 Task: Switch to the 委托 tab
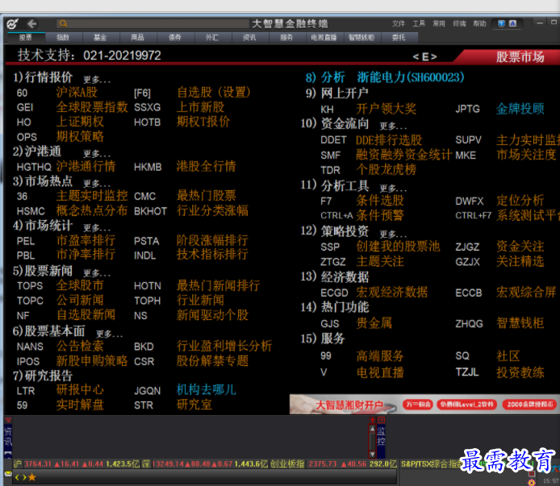coord(399,37)
